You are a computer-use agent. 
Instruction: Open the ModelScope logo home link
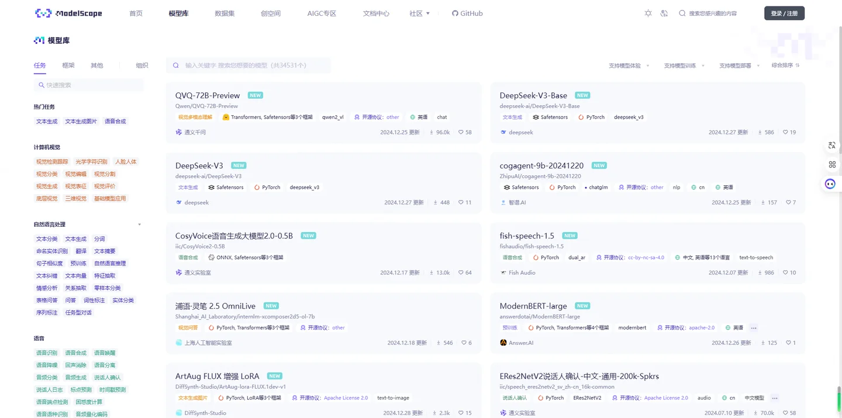coord(68,13)
